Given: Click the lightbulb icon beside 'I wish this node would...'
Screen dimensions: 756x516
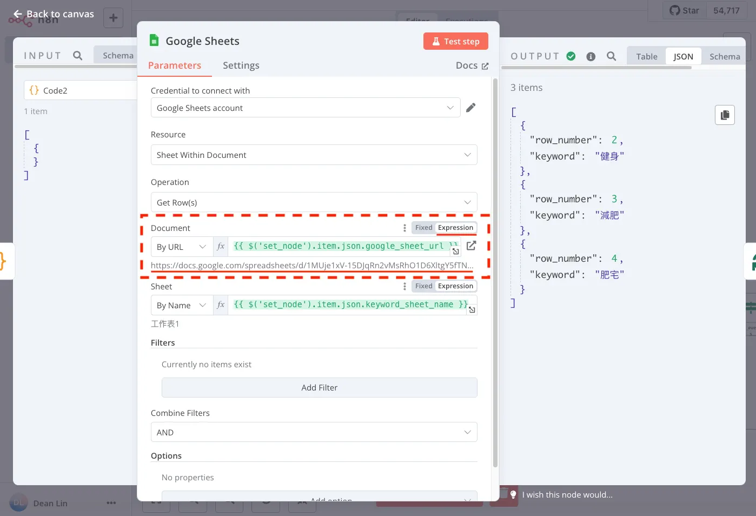Looking at the screenshot, I should coord(513,494).
